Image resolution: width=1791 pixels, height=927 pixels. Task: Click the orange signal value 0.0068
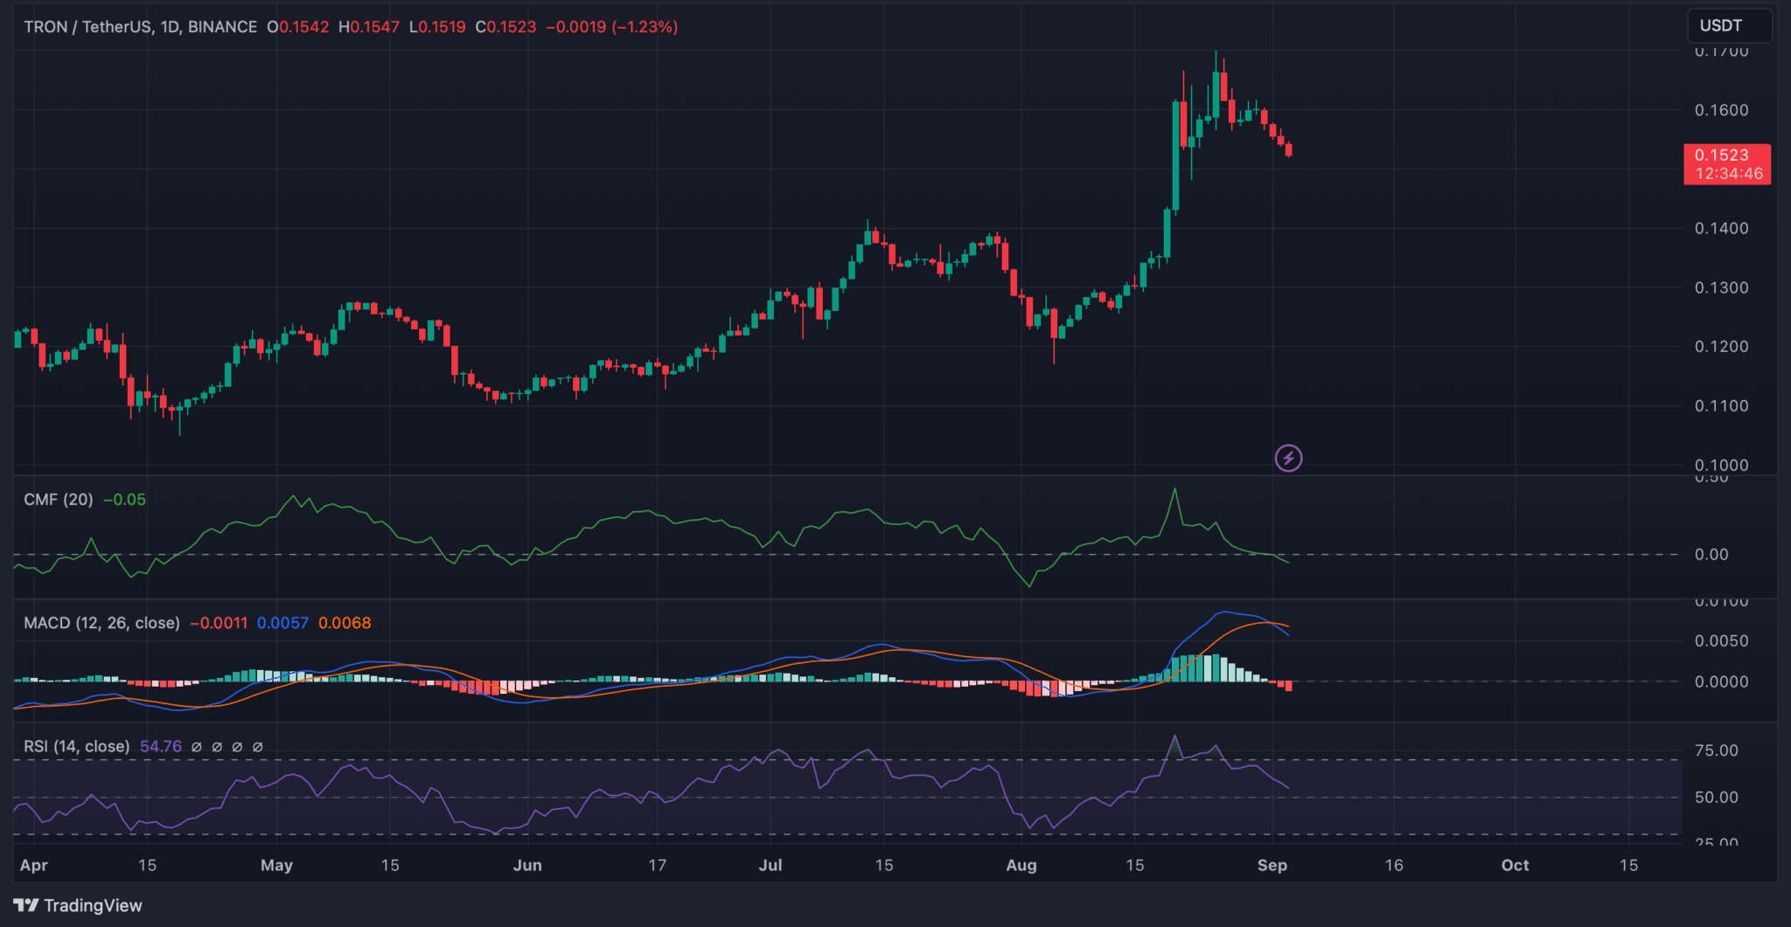[345, 623]
